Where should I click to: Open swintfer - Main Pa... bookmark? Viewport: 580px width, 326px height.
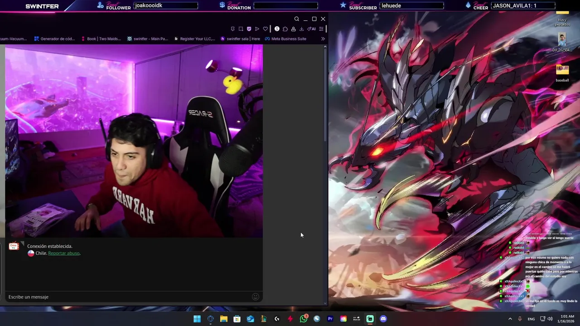(148, 39)
